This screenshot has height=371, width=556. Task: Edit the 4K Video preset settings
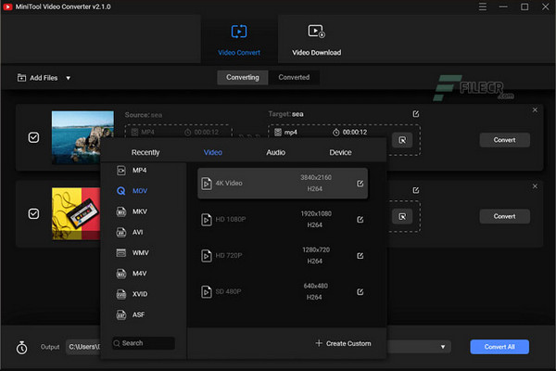point(360,184)
